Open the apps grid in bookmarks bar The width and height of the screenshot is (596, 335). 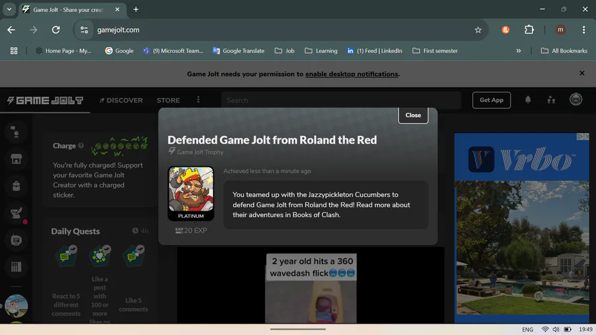pyautogui.click(x=14, y=50)
